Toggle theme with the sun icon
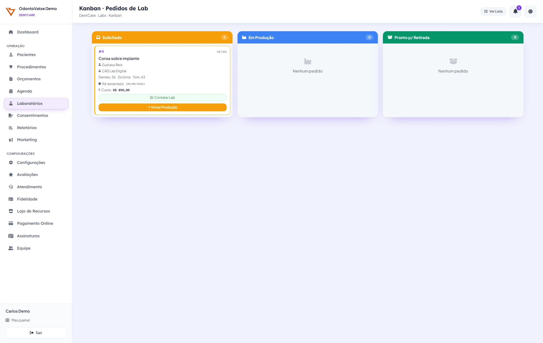 point(530,11)
